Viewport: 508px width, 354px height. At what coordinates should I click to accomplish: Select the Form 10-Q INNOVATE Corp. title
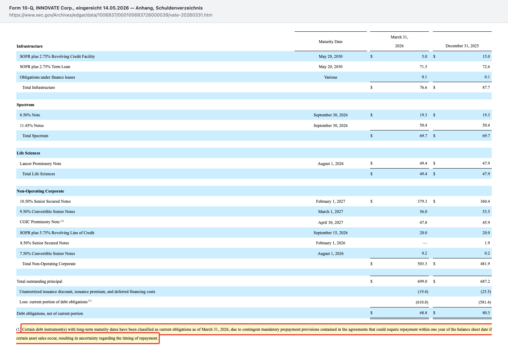pyautogui.click(x=106, y=8)
